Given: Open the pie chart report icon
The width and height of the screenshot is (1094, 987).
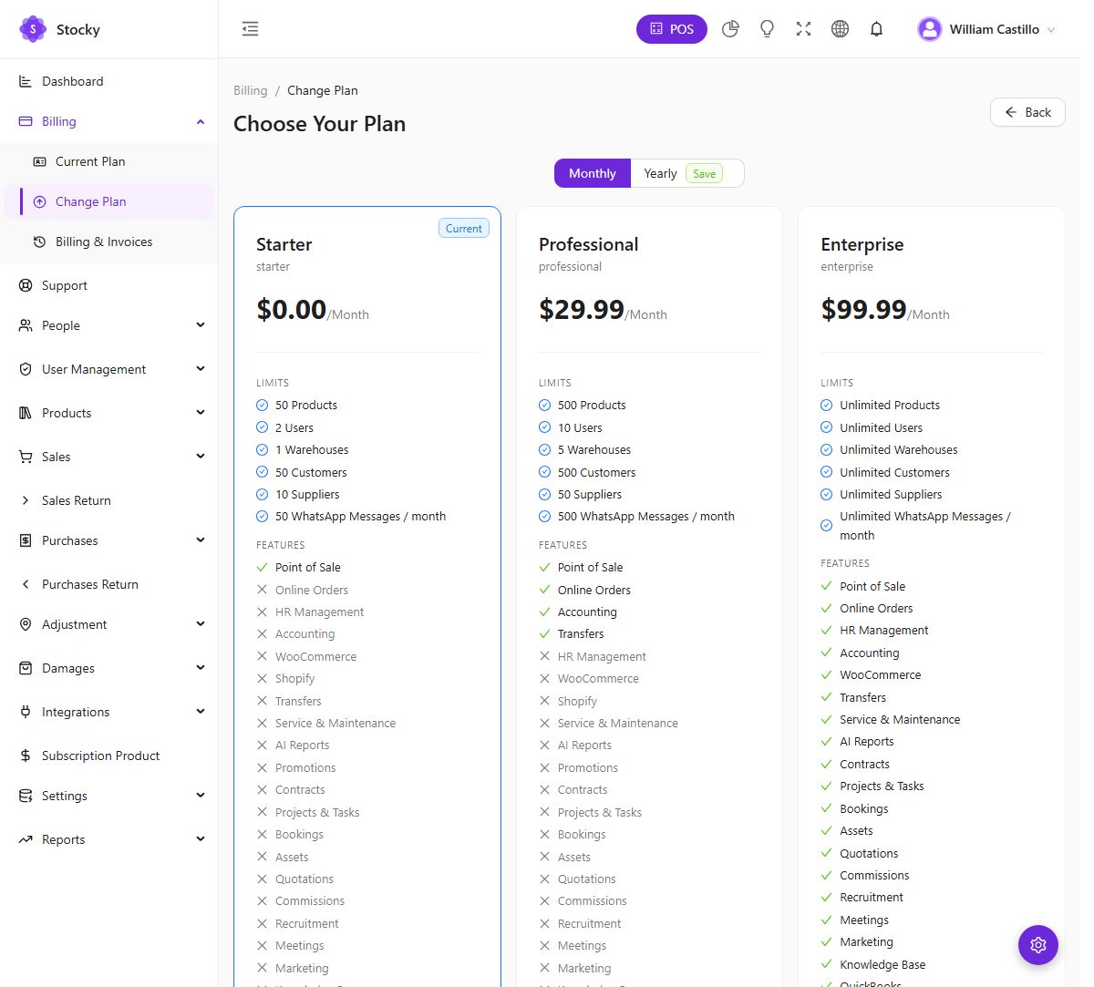Looking at the screenshot, I should tap(730, 29).
